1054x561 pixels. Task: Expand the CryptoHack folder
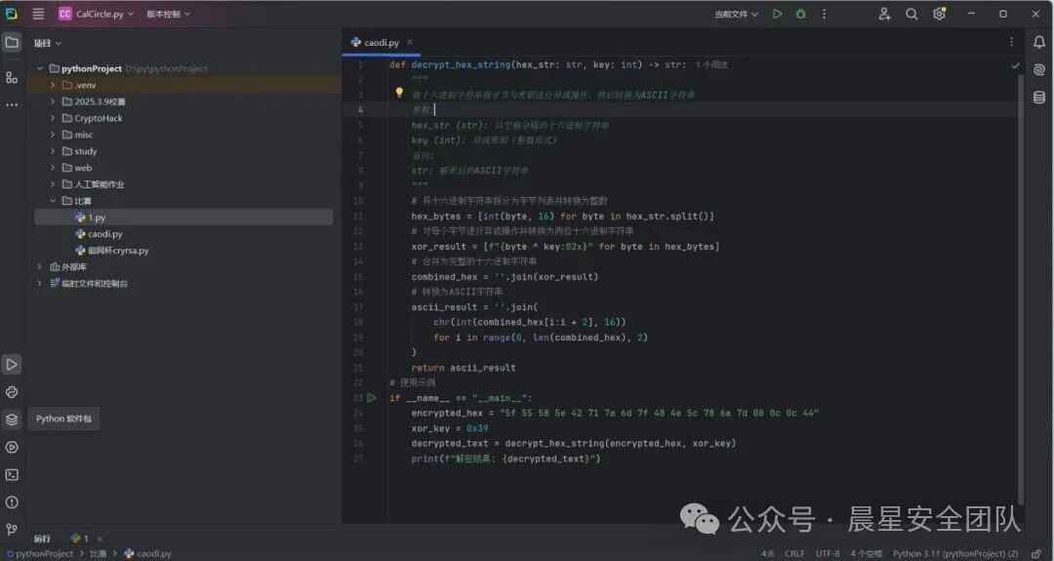point(53,118)
